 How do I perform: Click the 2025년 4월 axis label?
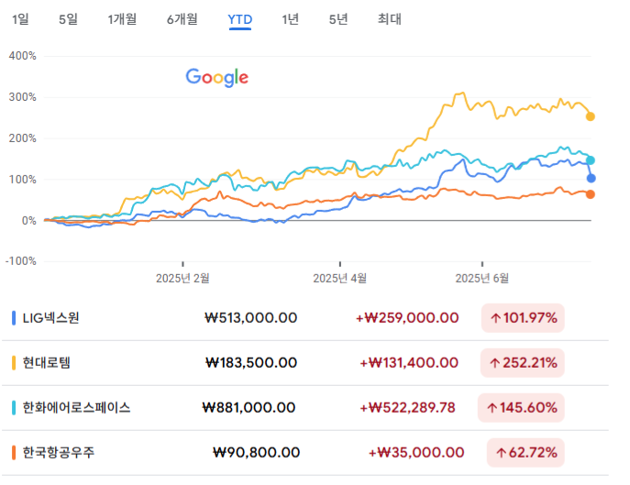point(340,278)
